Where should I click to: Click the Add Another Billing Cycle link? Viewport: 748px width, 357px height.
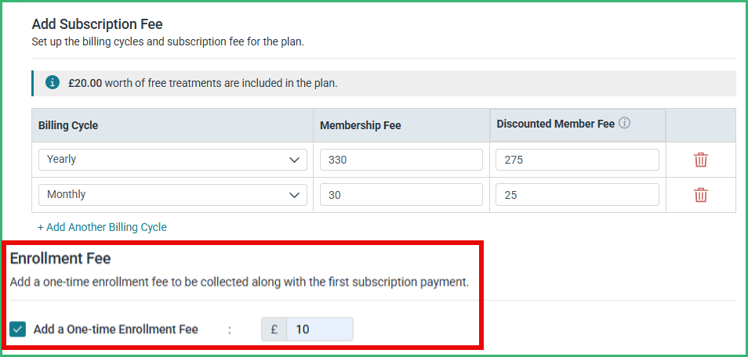coord(102,227)
